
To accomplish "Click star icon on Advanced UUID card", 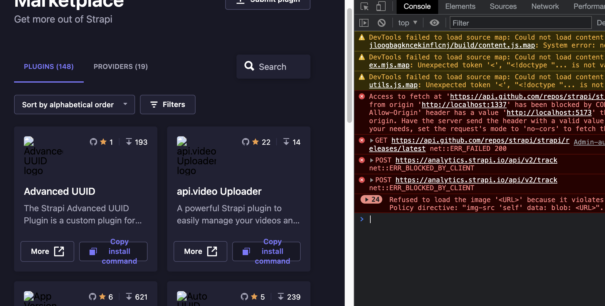I will coord(104,142).
